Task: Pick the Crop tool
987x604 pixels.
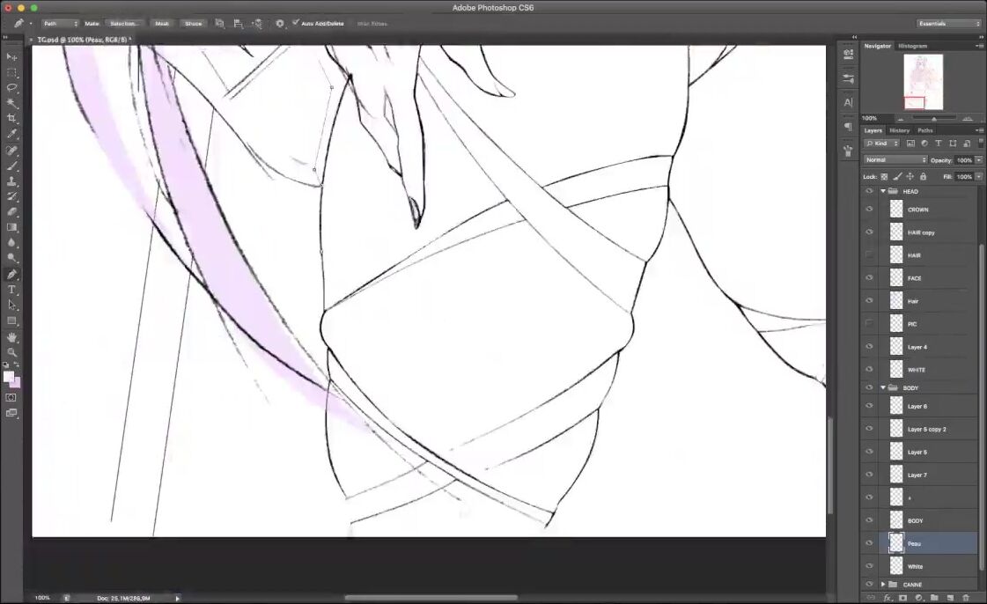Action: click(x=11, y=118)
